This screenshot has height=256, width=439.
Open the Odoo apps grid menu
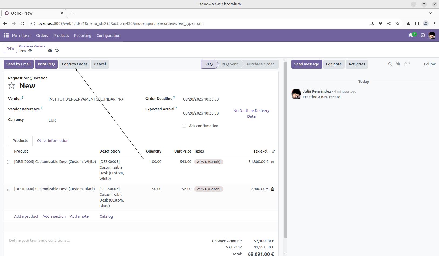tap(6, 36)
